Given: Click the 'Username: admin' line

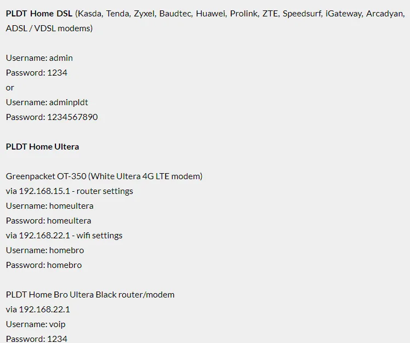Looking at the screenshot, I should 39,58.
